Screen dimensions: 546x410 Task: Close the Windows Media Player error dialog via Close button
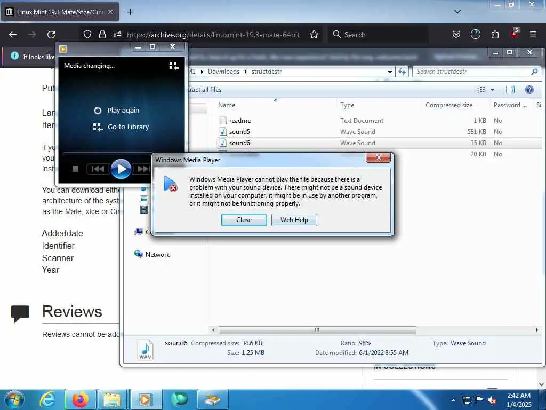coord(244,219)
